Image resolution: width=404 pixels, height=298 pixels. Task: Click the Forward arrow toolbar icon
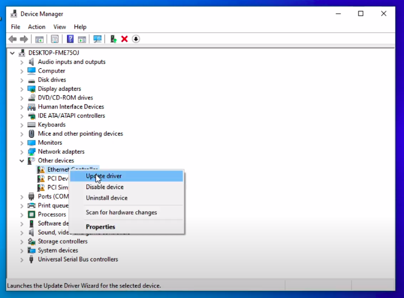tap(24, 39)
